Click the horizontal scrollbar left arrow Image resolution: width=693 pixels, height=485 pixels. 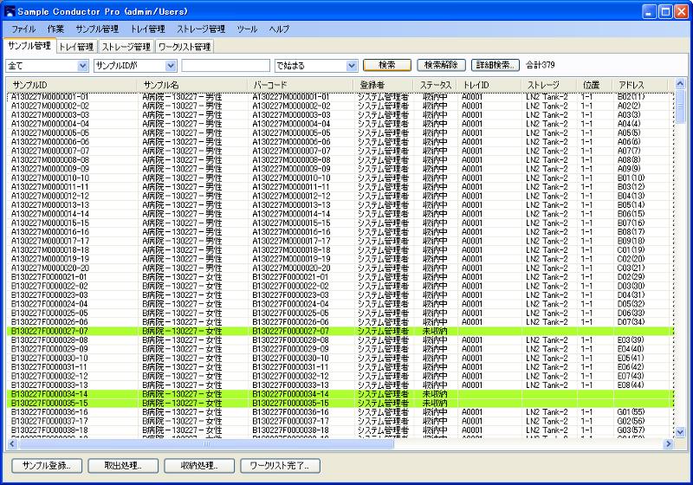click(x=12, y=443)
